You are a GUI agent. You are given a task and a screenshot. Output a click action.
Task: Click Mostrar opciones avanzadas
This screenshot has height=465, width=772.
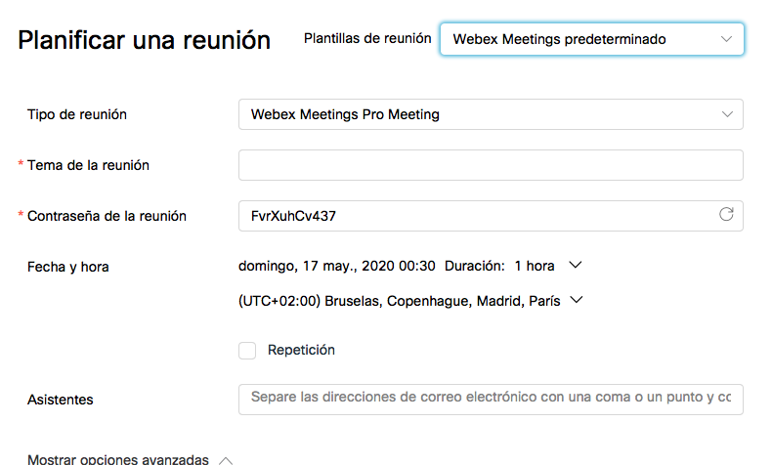click(x=117, y=459)
